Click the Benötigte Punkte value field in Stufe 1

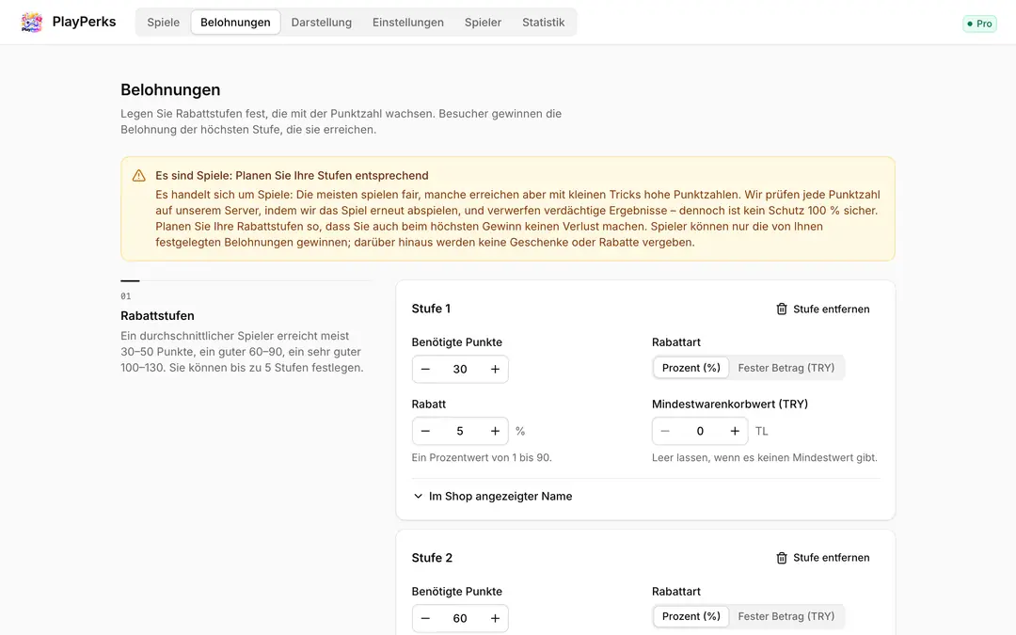460,370
